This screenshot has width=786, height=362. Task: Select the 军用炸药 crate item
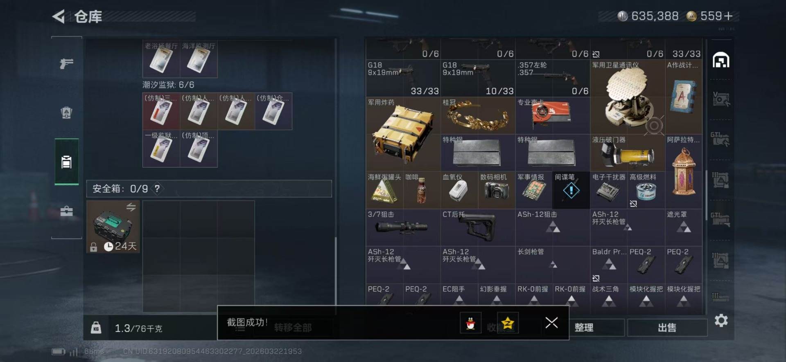[403, 134]
